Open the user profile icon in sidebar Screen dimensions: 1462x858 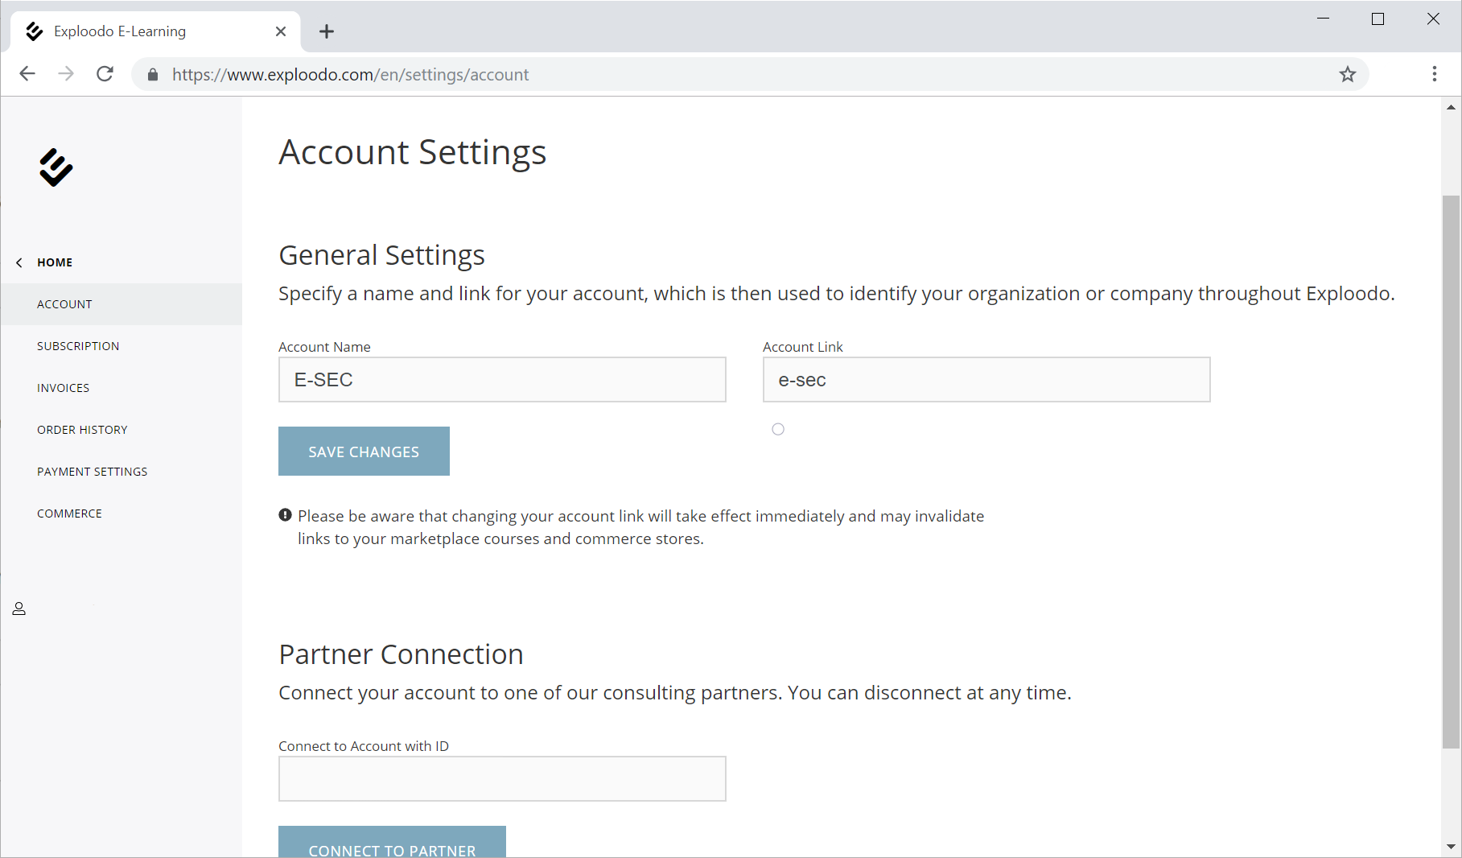click(x=19, y=609)
